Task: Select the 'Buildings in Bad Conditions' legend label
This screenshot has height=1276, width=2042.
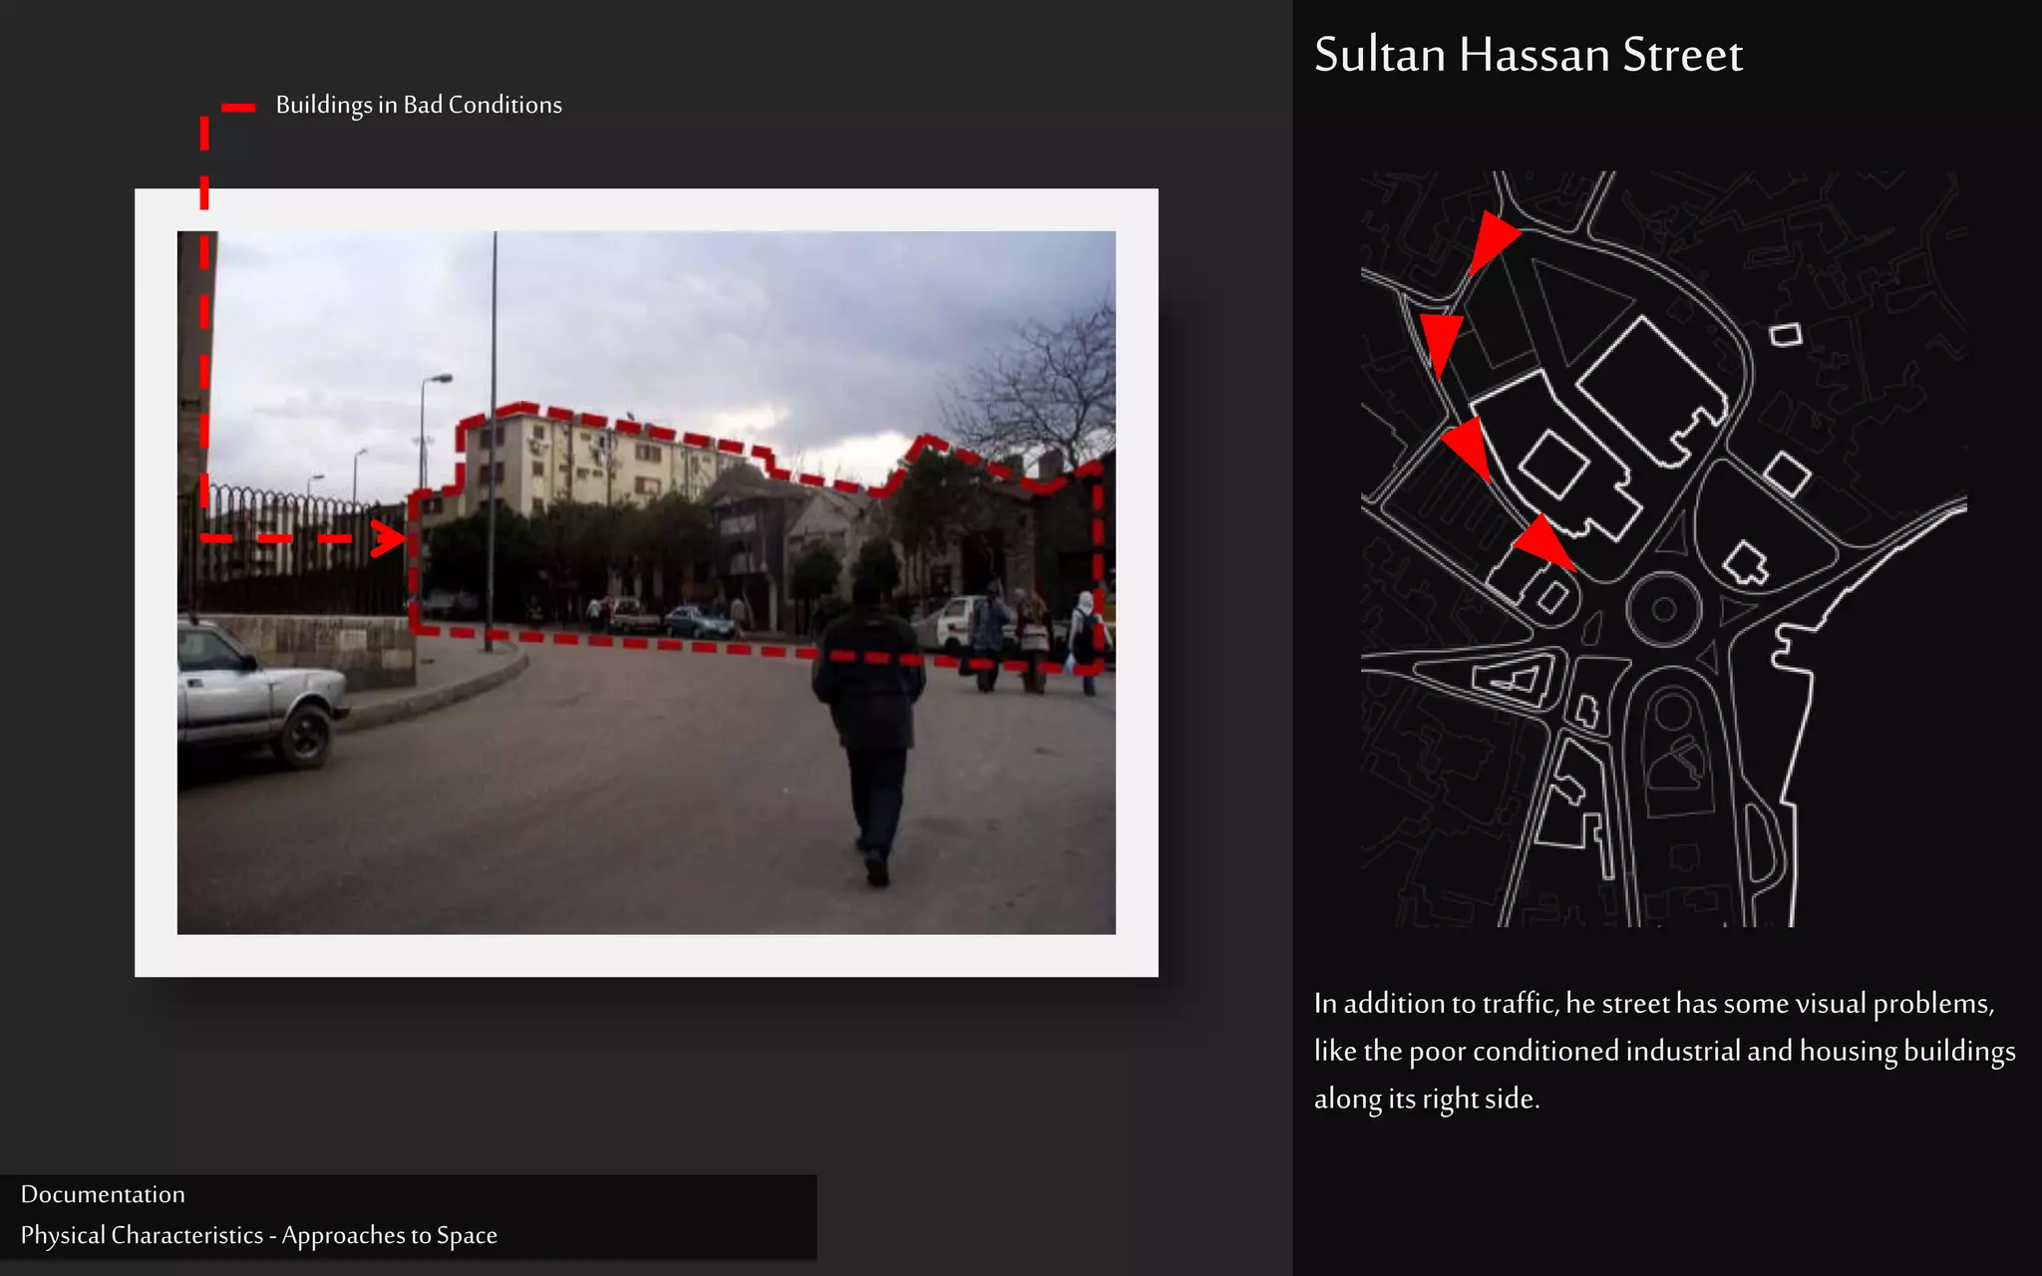Action: [419, 105]
